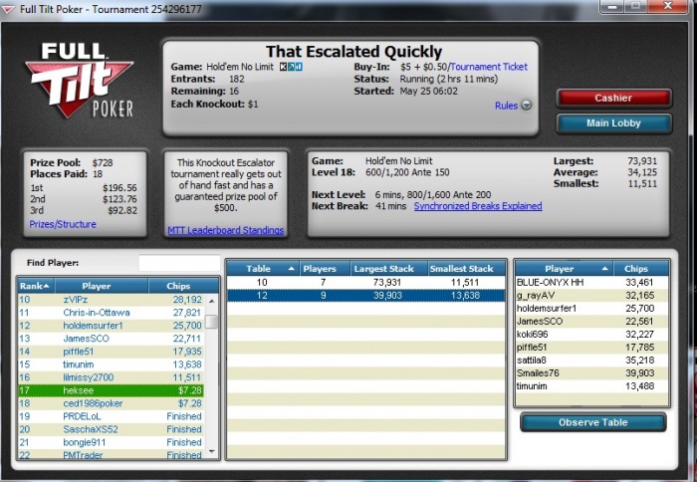Go to the Main Lobby
Screen dimensions: 697x482
[x=613, y=123]
